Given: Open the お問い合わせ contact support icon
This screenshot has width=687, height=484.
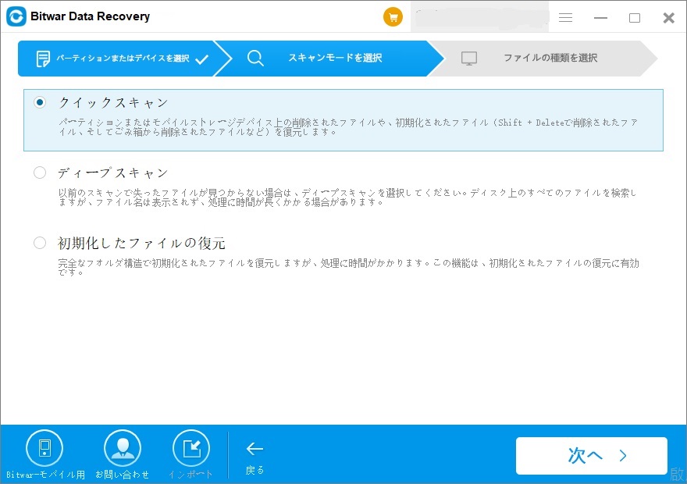Looking at the screenshot, I should pos(123,448).
